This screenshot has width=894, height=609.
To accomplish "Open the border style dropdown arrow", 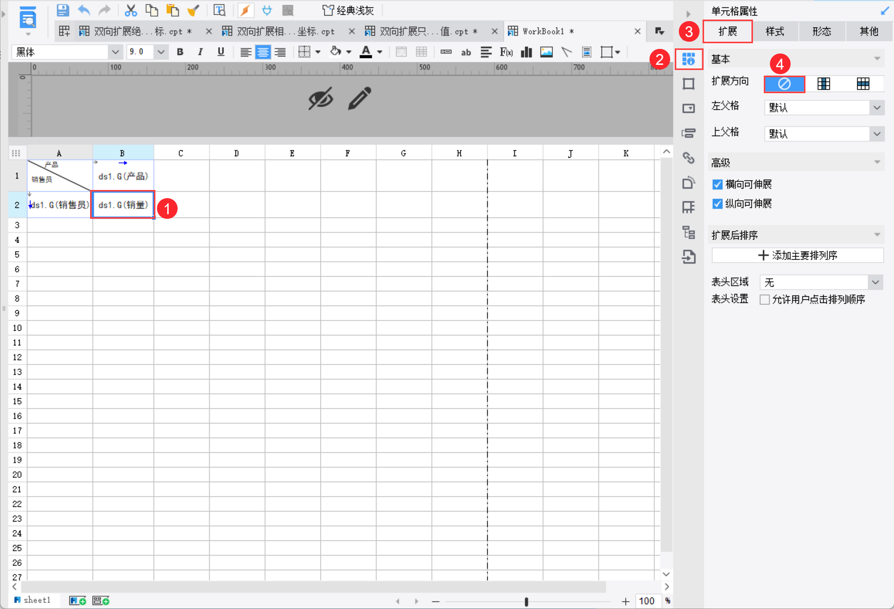I will click(x=318, y=52).
